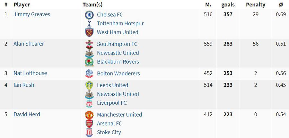Click the Liverpool FC crest icon

(x=89, y=103)
